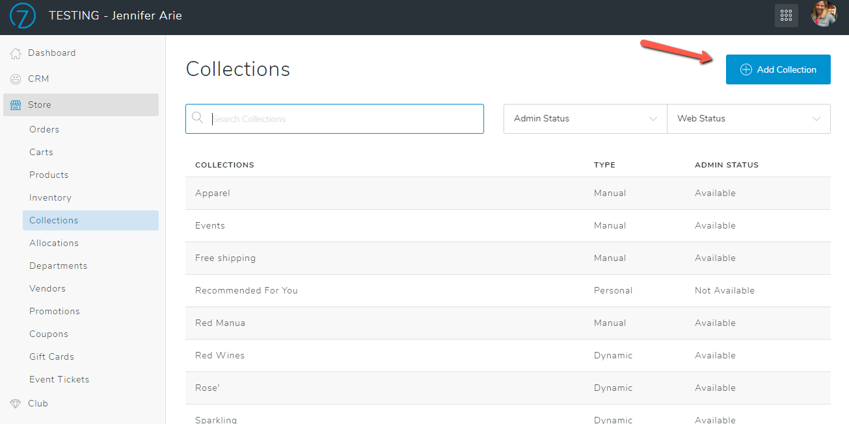Screen dimensions: 849x424
Task: Click Dynamic type in Red Wines row
Action: click(x=613, y=355)
